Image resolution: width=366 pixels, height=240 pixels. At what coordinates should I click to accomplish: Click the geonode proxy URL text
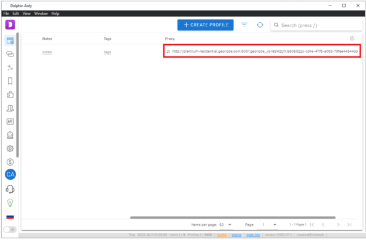point(265,52)
